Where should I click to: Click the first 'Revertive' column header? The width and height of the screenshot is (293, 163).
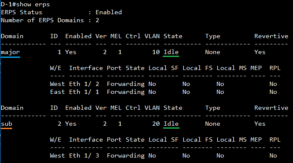[x=271, y=36]
